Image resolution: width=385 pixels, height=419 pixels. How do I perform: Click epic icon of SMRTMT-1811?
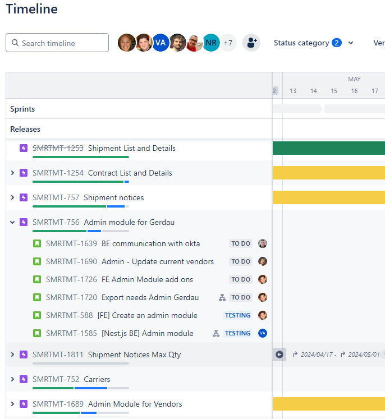pos(24,354)
